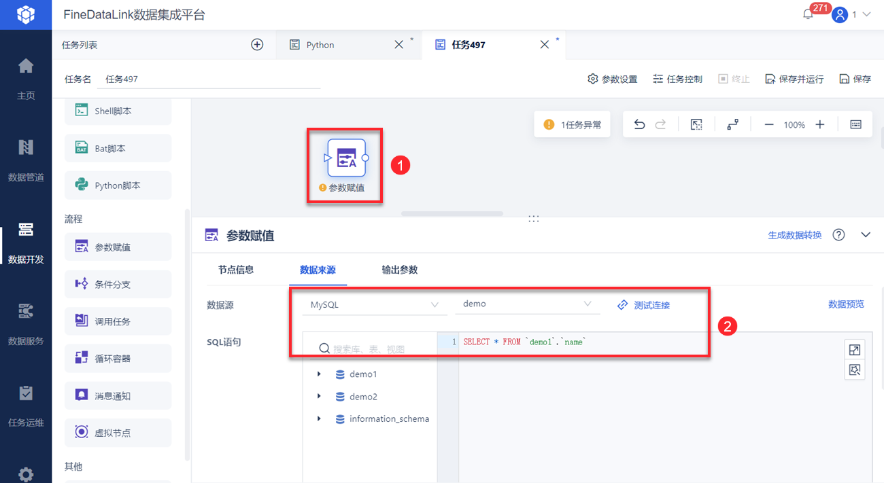Undo the last canvas action
Image resolution: width=884 pixels, height=483 pixels.
[x=639, y=124]
